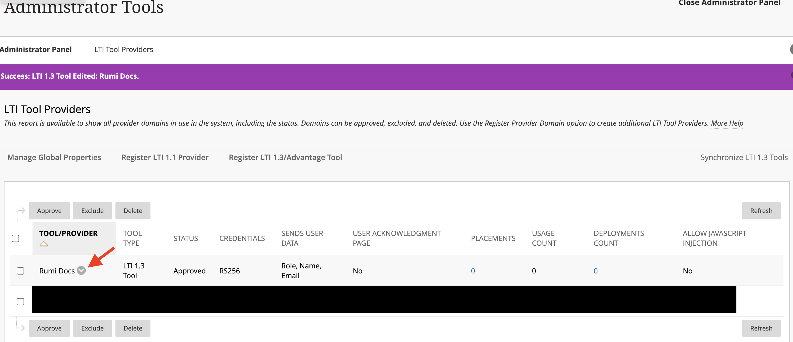Select Register LTI 1.3/Advantage Tool
Viewport: 793px width, 342px height.
tap(285, 158)
